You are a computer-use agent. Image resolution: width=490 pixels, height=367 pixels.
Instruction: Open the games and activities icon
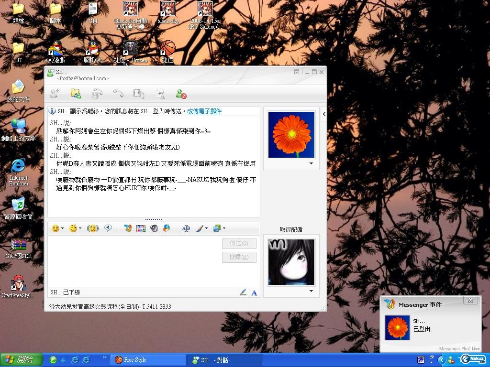pyautogui.click(x=160, y=94)
